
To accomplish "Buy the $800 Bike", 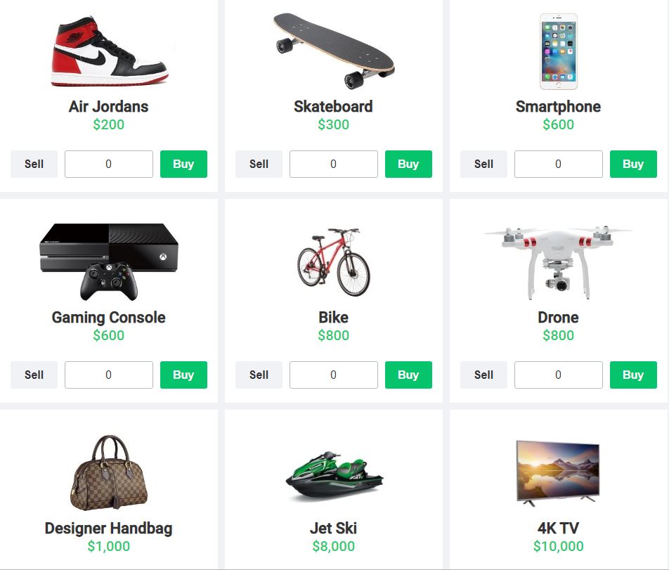I will pos(408,375).
